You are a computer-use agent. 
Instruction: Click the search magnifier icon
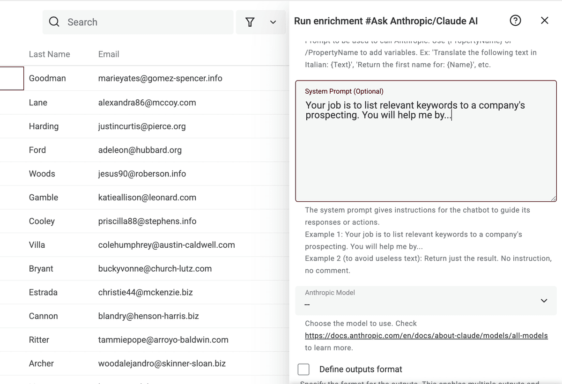coord(54,22)
